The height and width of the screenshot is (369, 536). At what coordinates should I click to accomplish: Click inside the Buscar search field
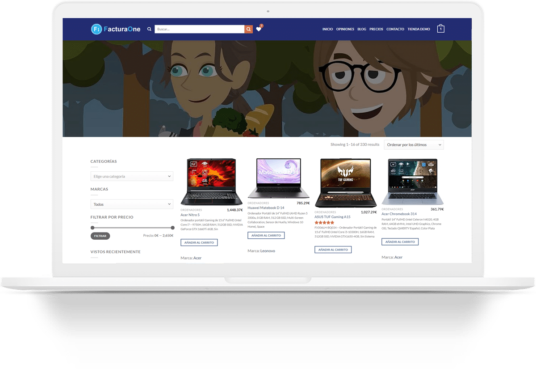click(x=199, y=29)
